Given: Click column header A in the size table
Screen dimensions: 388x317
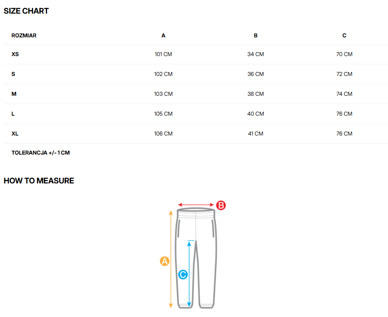Looking at the screenshot, I should pos(163,35).
